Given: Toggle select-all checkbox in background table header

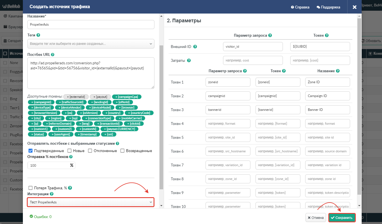Looking at the screenshot, I should coord(5,54).
